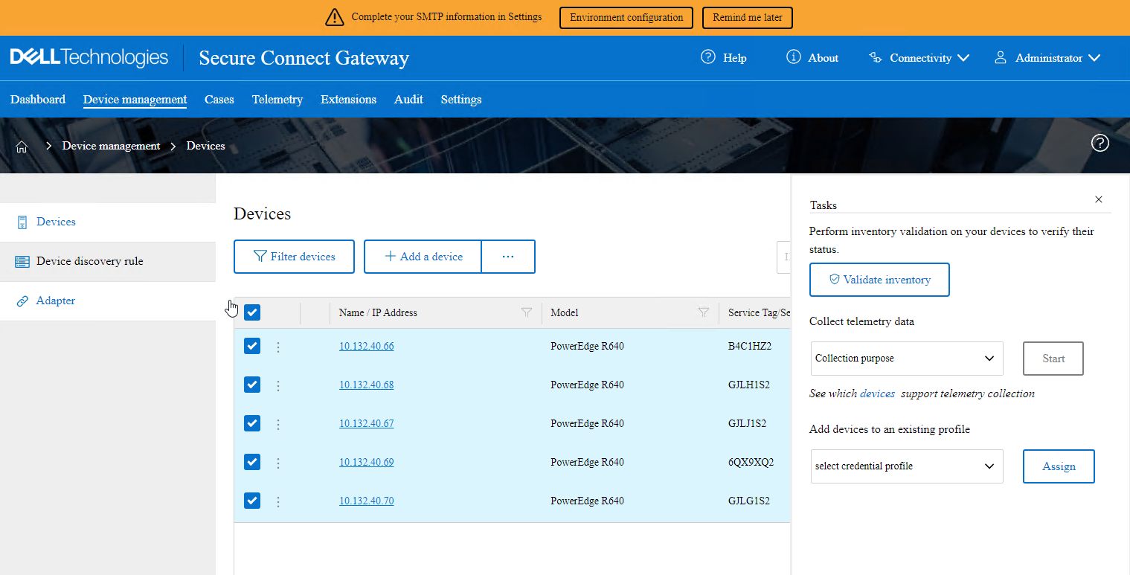Uncheck device 10.132.40.69 checkbox
The width and height of the screenshot is (1130, 575).
[252, 462]
